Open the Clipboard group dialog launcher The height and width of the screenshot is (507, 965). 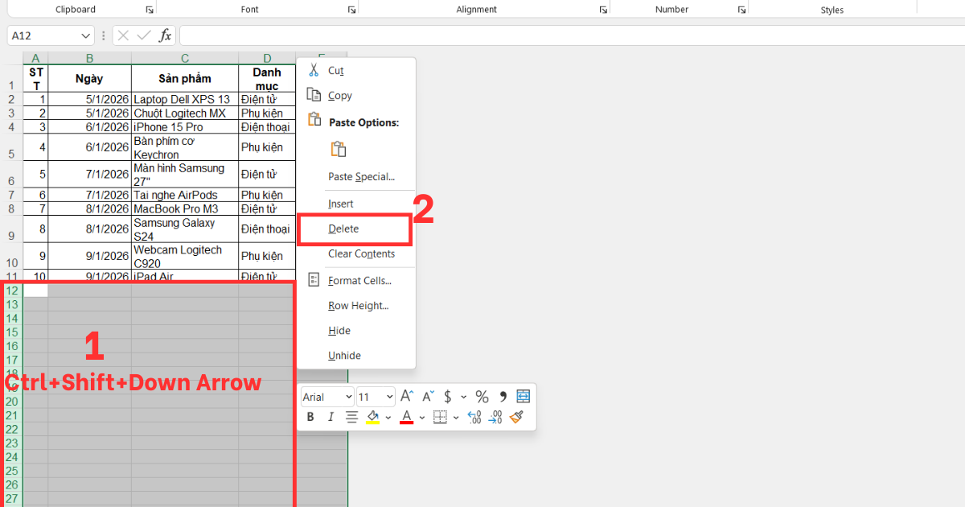(150, 10)
